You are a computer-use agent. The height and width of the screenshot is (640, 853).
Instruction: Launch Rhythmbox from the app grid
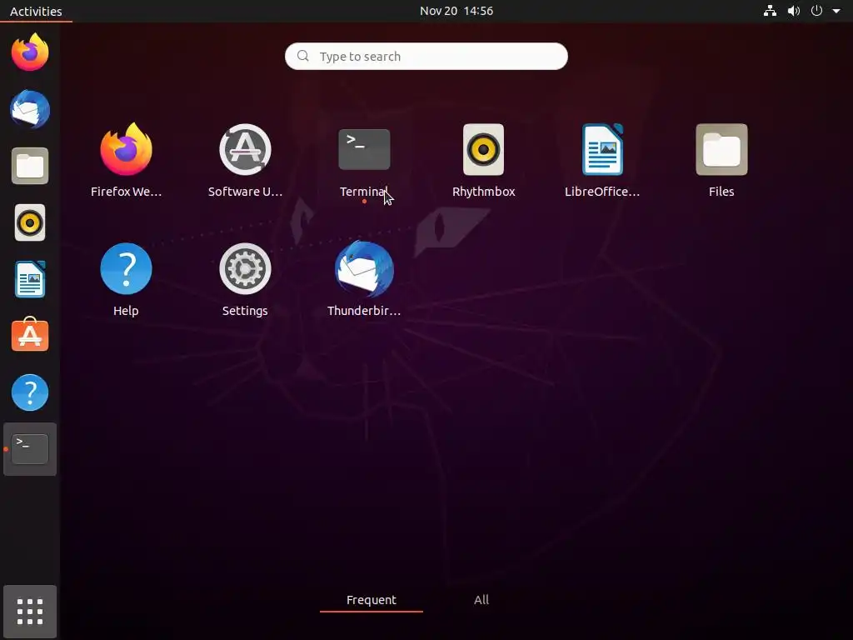pyautogui.click(x=483, y=150)
